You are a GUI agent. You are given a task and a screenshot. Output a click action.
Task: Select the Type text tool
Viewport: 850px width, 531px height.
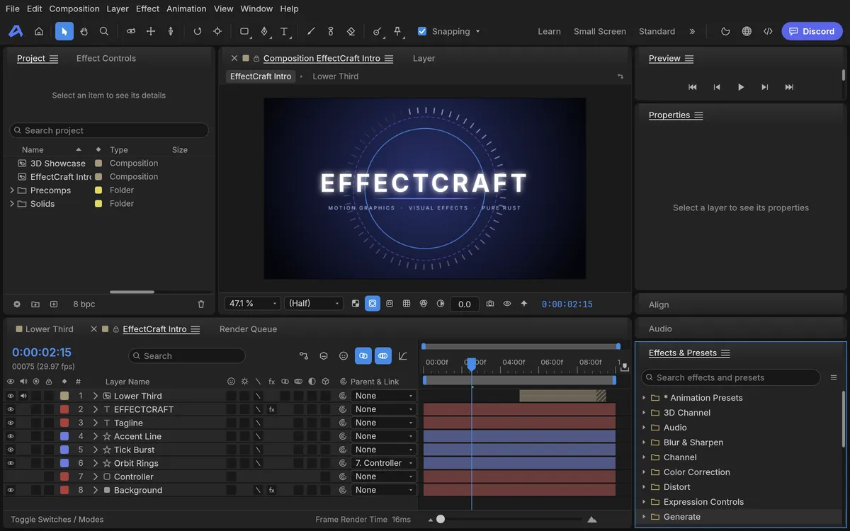pos(284,31)
